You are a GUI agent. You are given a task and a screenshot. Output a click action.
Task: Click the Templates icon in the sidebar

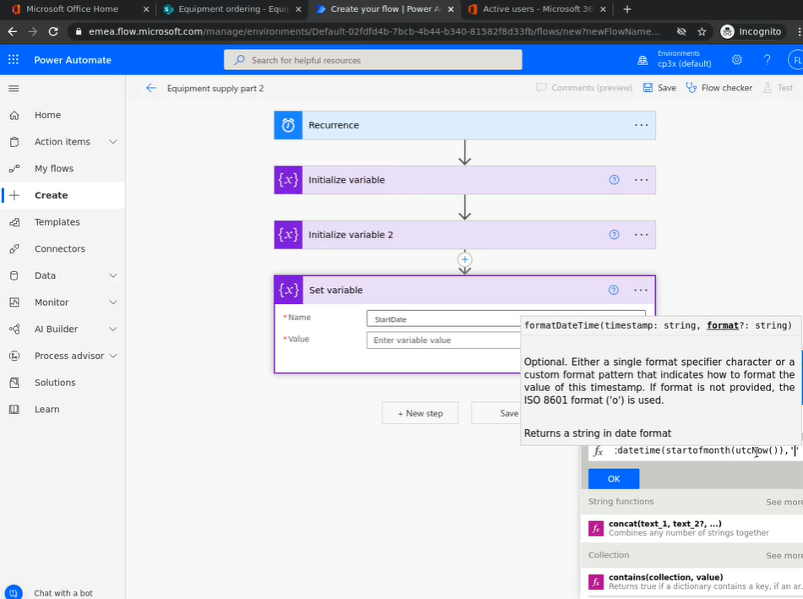[x=14, y=222]
